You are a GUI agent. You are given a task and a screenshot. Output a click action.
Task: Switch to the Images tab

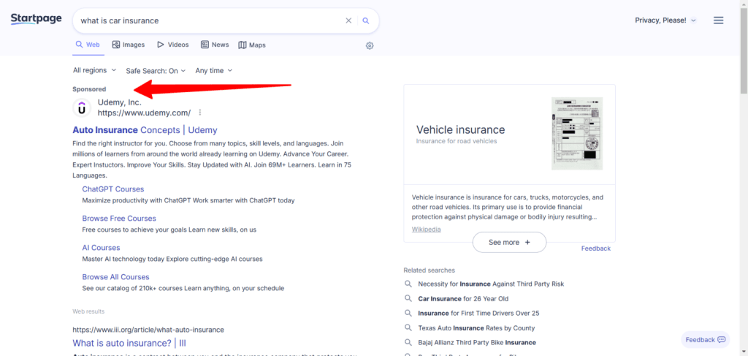[x=129, y=45]
